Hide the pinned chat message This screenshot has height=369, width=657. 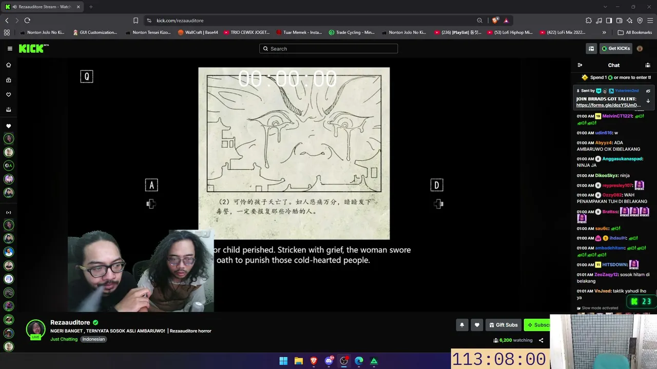click(648, 91)
